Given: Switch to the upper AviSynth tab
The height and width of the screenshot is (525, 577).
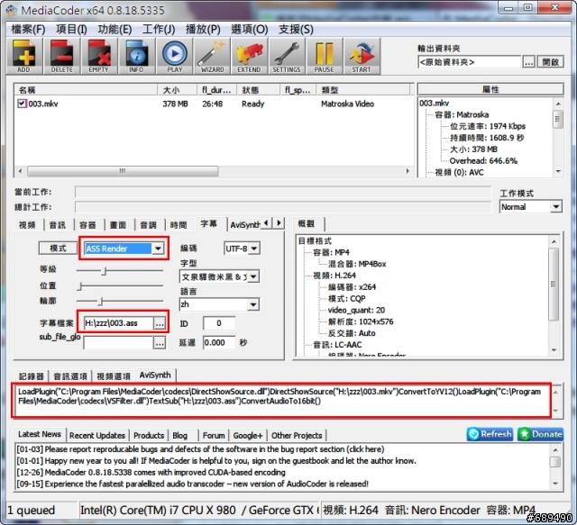Looking at the screenshot, I should pyautogui.click(x=244, y=224).
